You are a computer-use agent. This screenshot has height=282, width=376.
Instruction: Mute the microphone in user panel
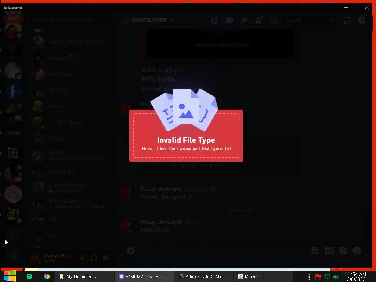pyautogui.click(x=82, y=258)
